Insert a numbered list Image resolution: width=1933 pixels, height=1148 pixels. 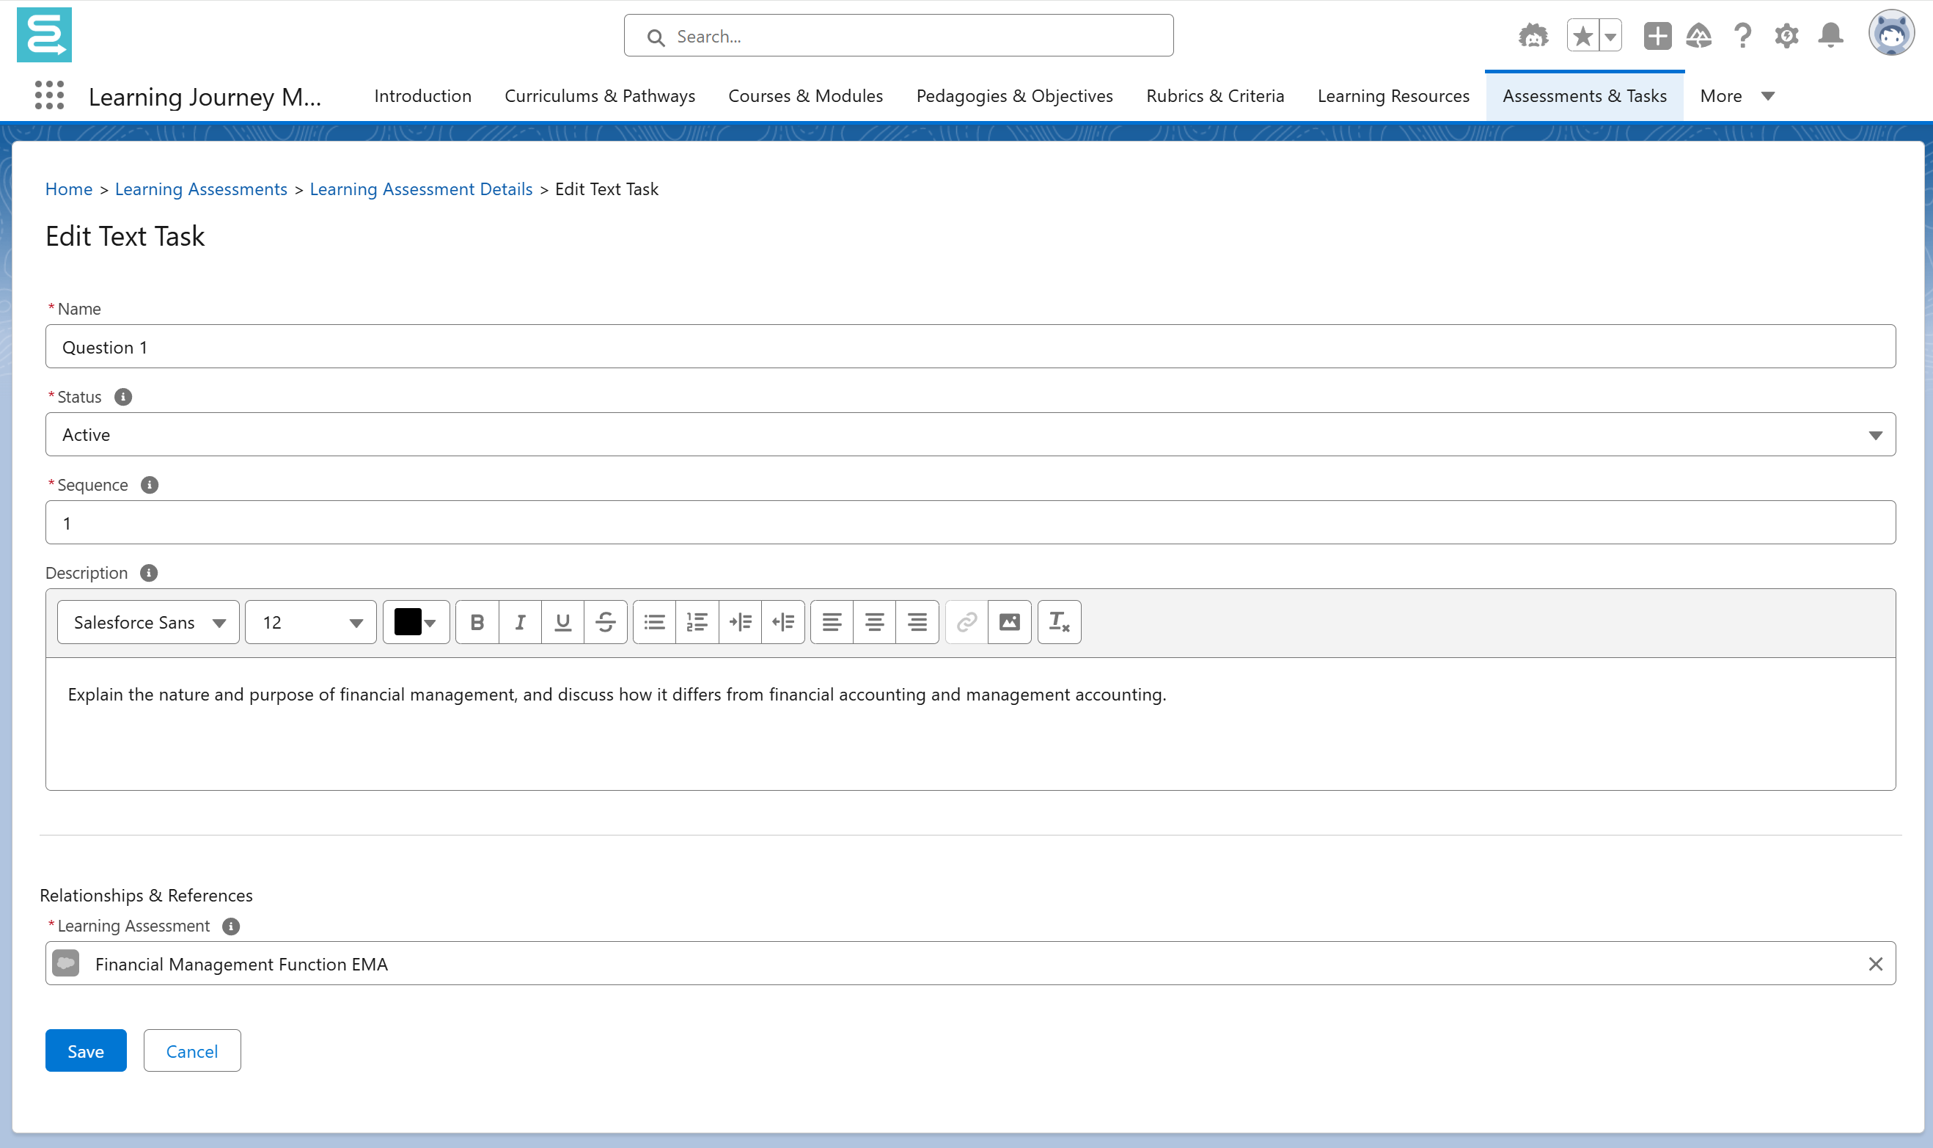pyautogui.click(x=697, y=622)
